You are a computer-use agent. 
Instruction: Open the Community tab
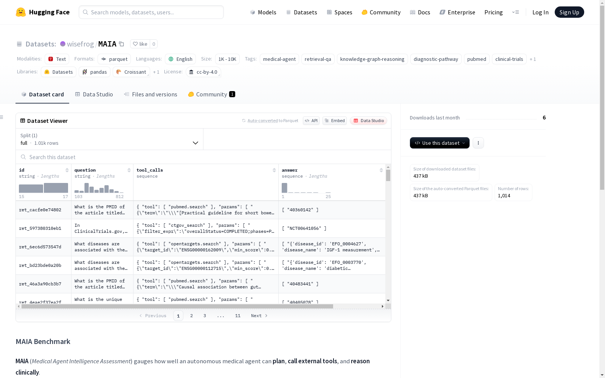[x=211, y=94]
